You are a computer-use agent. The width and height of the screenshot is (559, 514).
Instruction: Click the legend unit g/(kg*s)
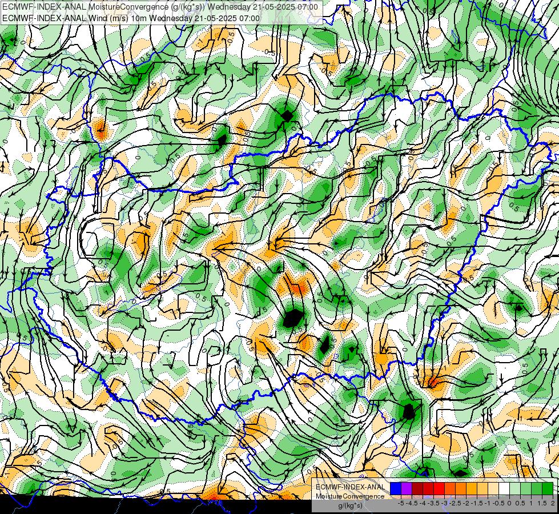pyautogui.click(x=350, y=505)
